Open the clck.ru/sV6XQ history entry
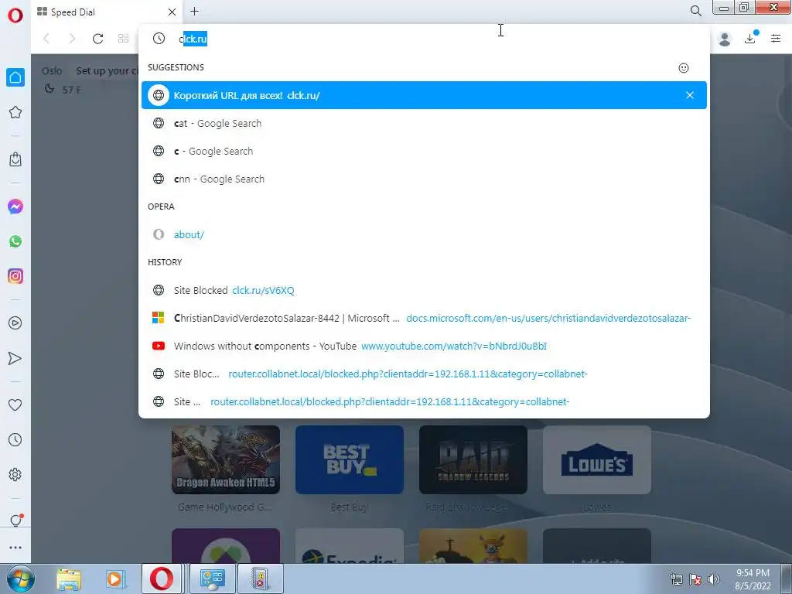The width and height of the screenshot is (792, 594). [x=424, y=291]
